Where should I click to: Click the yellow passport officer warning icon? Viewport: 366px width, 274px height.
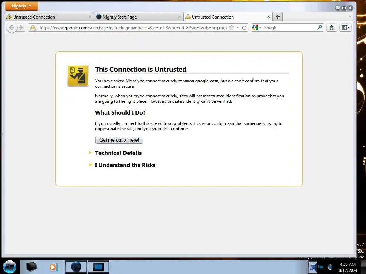pos(78,76)
